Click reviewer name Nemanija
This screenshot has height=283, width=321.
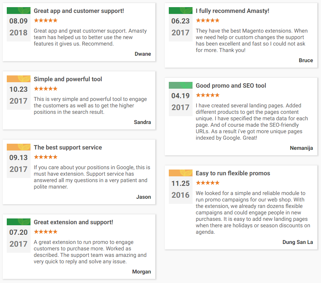(x=301, y=148)
